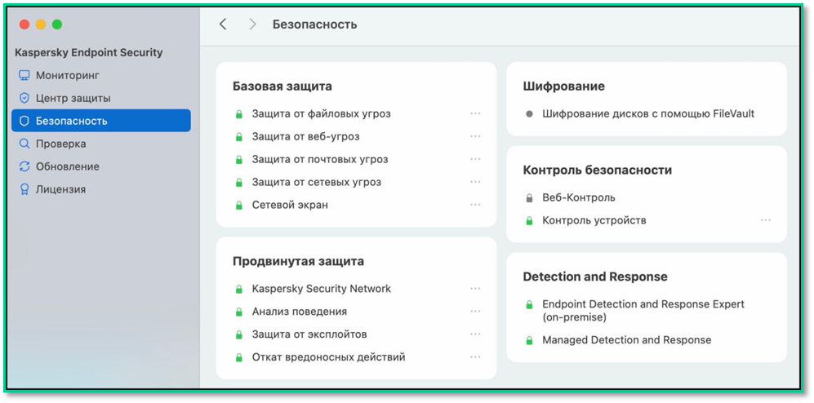Select Безопасность sidebar item
This screenshot has height=403, width=814.
pyautogui.click(x=101, y=121)
